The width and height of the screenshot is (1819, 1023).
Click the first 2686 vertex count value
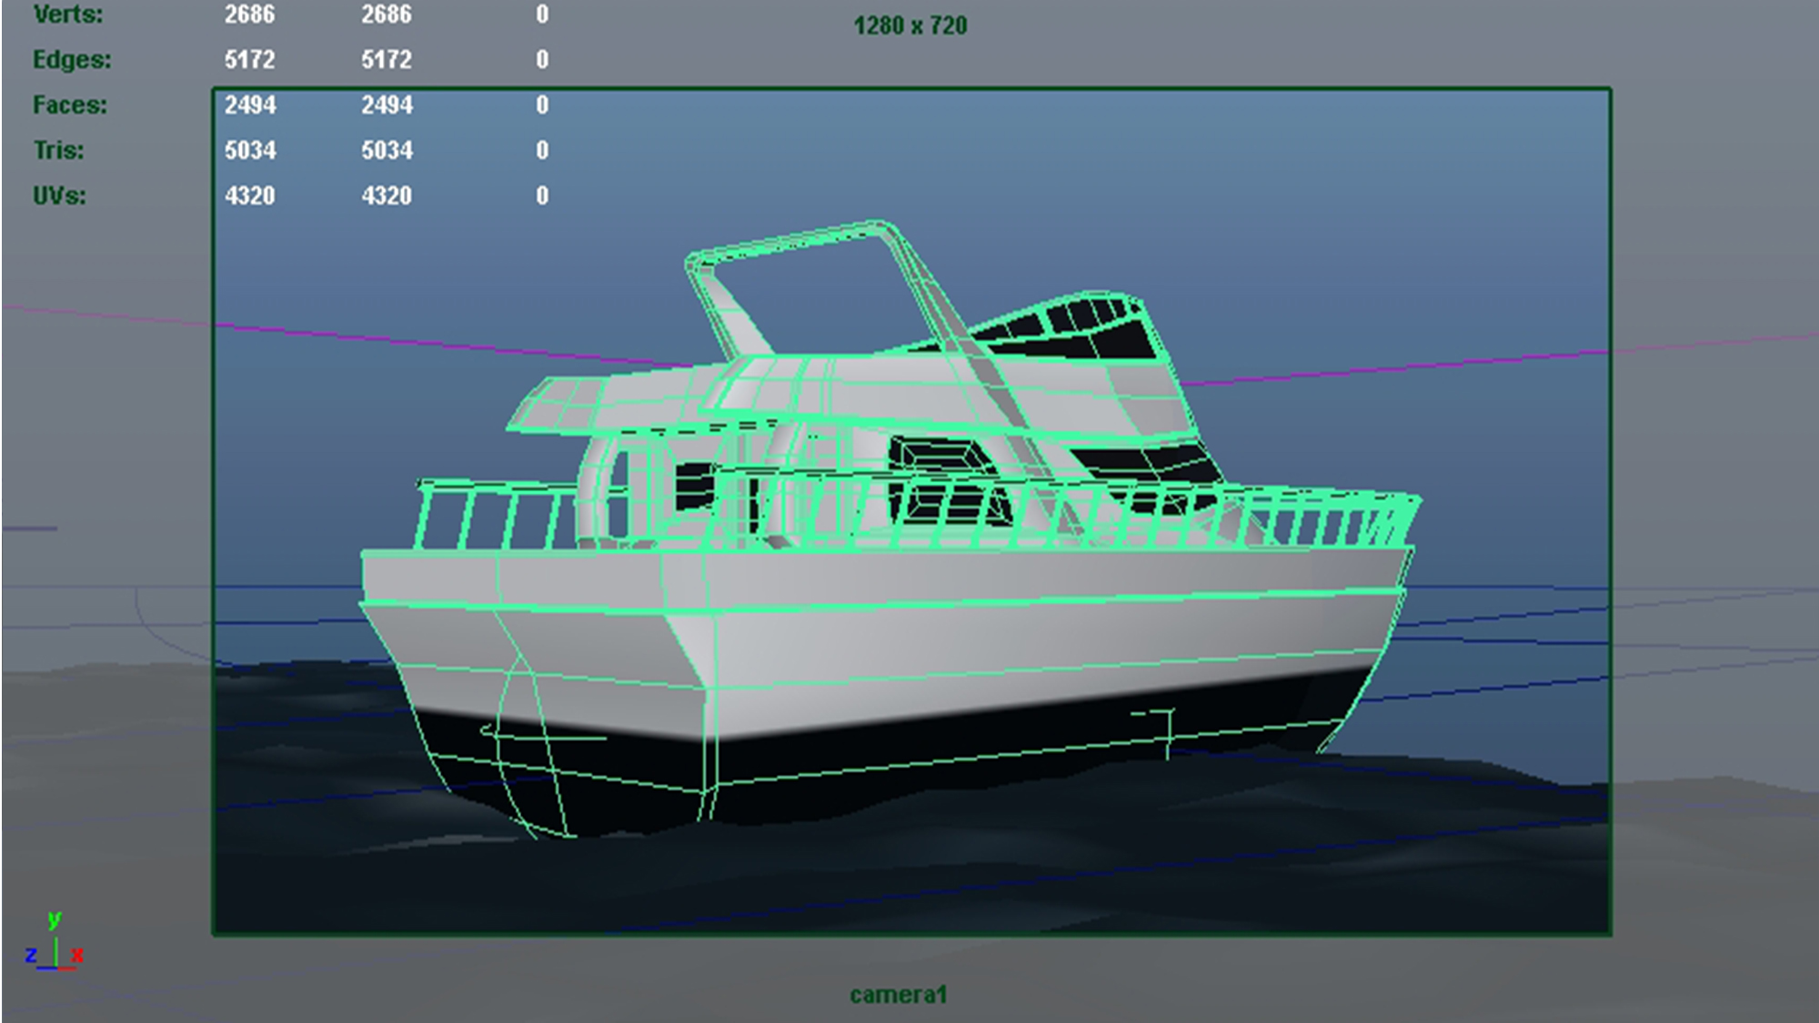pyautogui.click(x=250, y=15)
